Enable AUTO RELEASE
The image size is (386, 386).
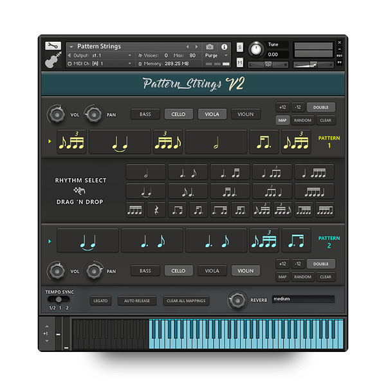click(x=137, y=300)
